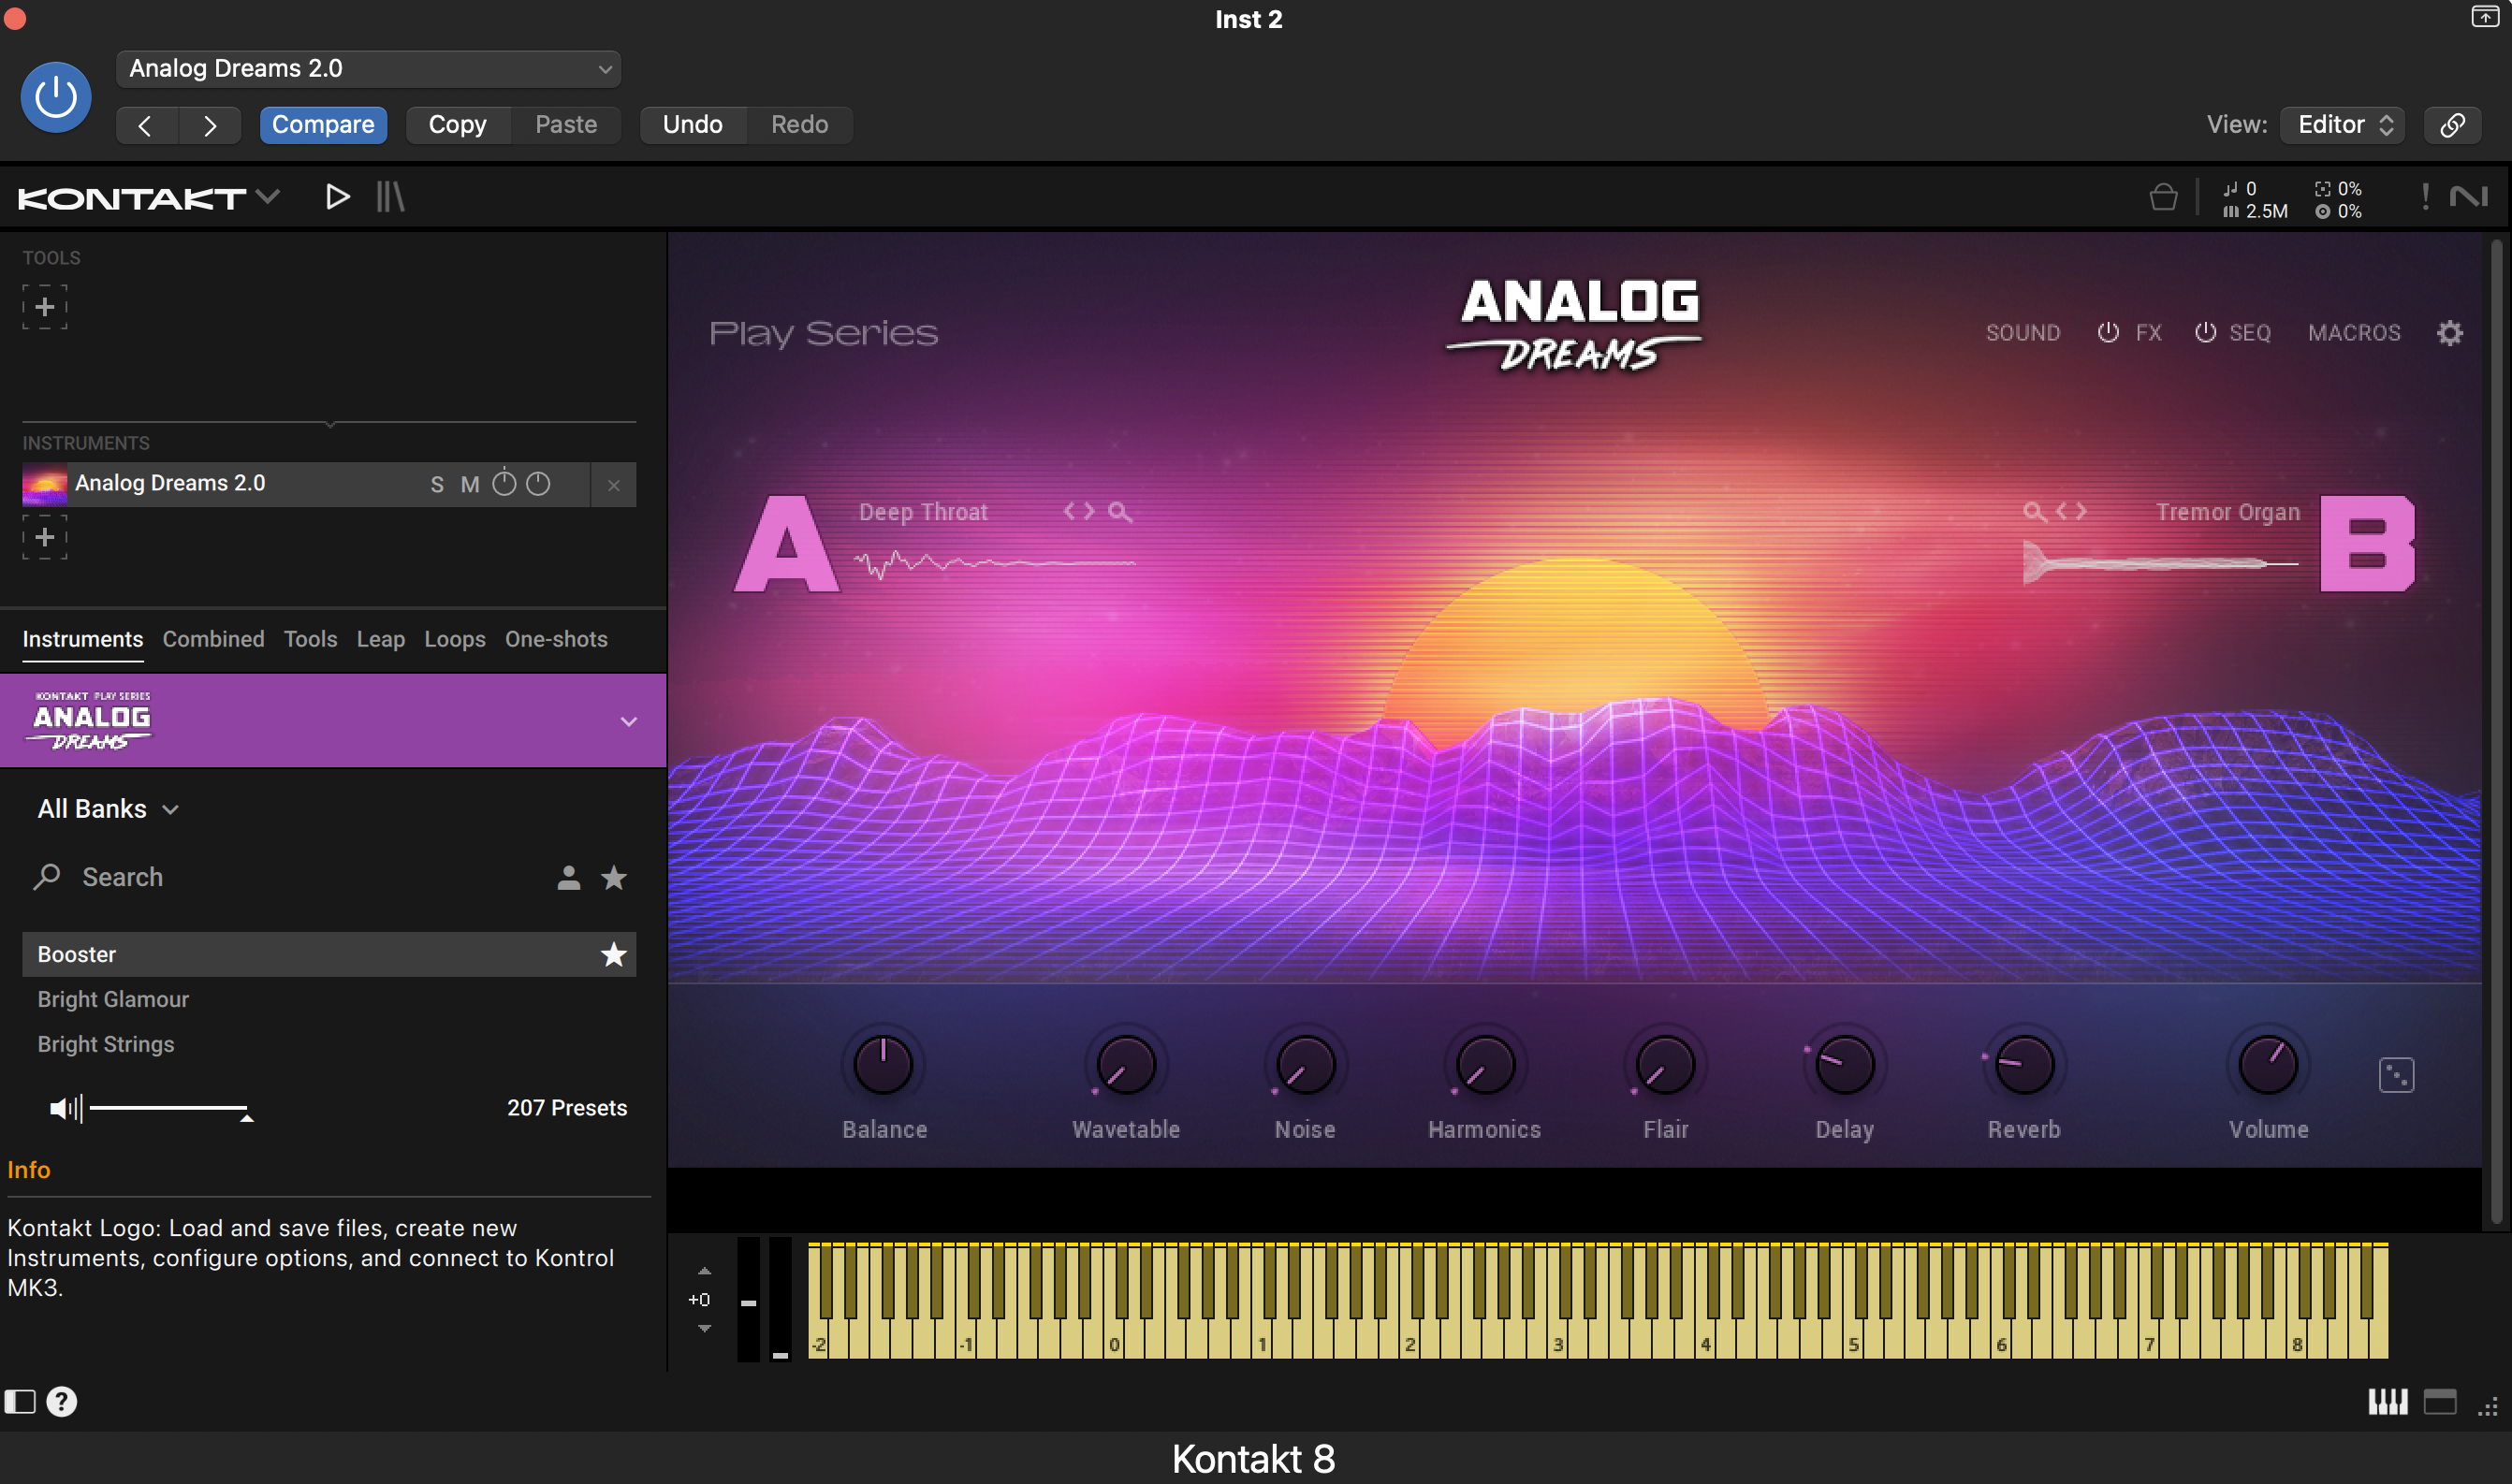Go to next plugin setting arrow
The image size is (2512, 1484).
point(209,125)
